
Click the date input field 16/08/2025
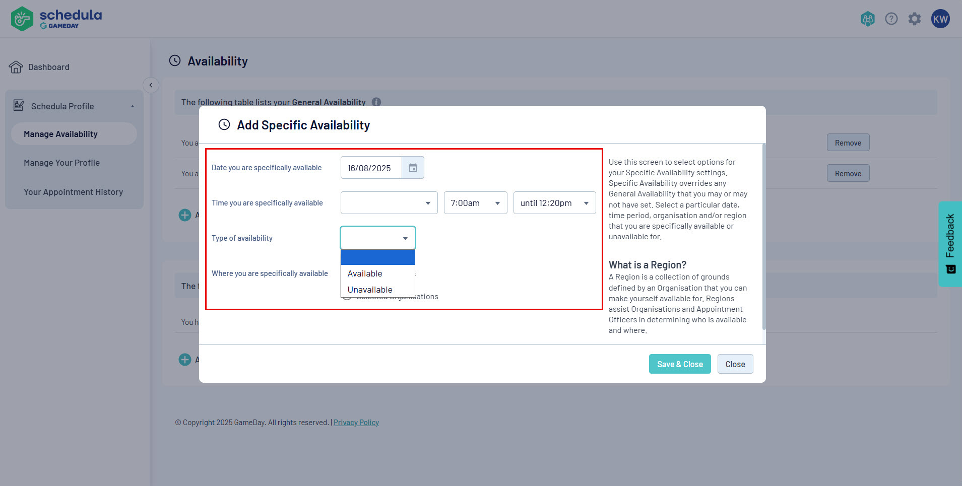(x=371, y=168)
